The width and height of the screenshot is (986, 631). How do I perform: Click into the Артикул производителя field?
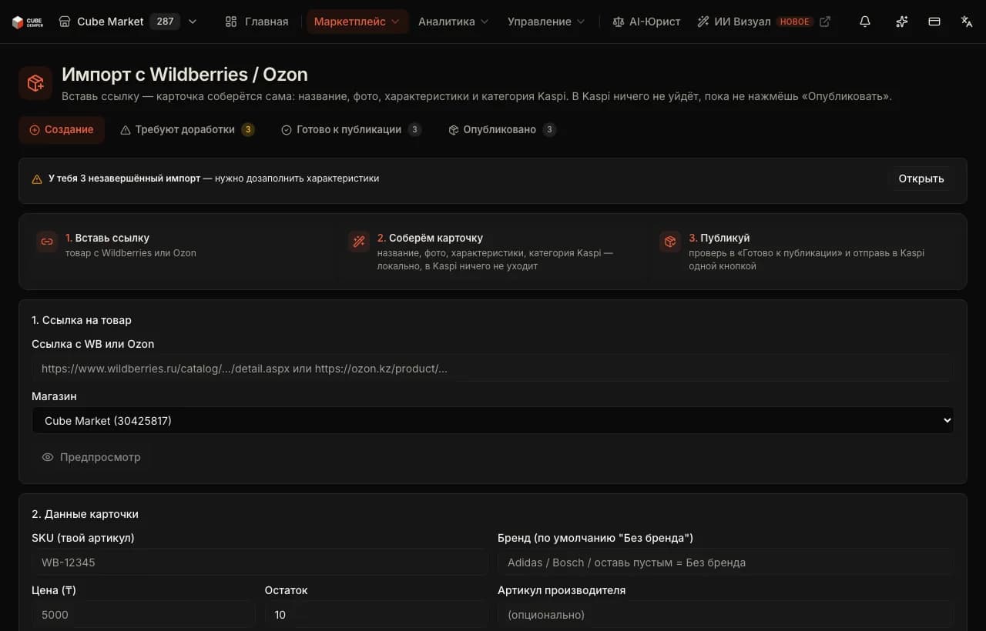pyautogui.click(x=726, y=615)
